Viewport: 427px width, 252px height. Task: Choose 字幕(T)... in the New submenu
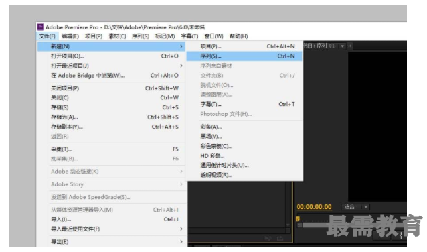[x=244, y=104]
